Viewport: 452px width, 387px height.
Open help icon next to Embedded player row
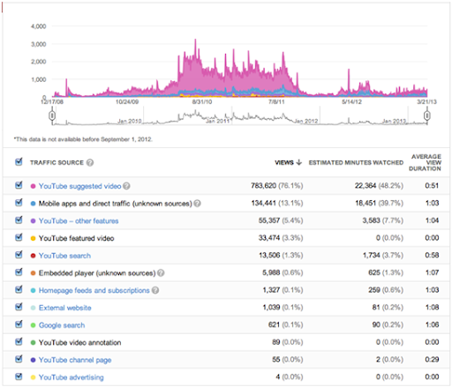[161, 273]
